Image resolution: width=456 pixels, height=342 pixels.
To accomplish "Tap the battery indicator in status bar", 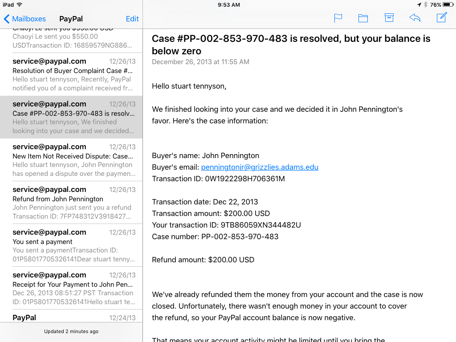I will 448,4.
